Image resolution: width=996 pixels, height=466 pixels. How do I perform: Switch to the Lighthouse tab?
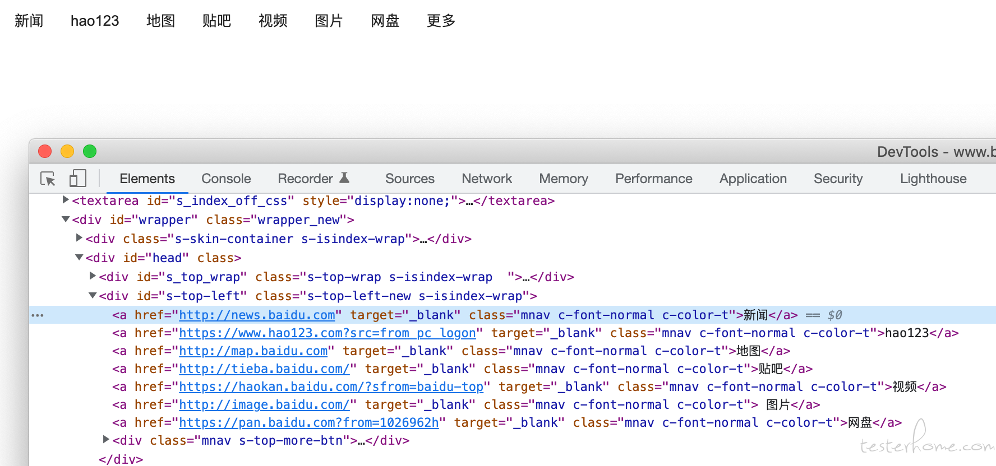point(933,179)
